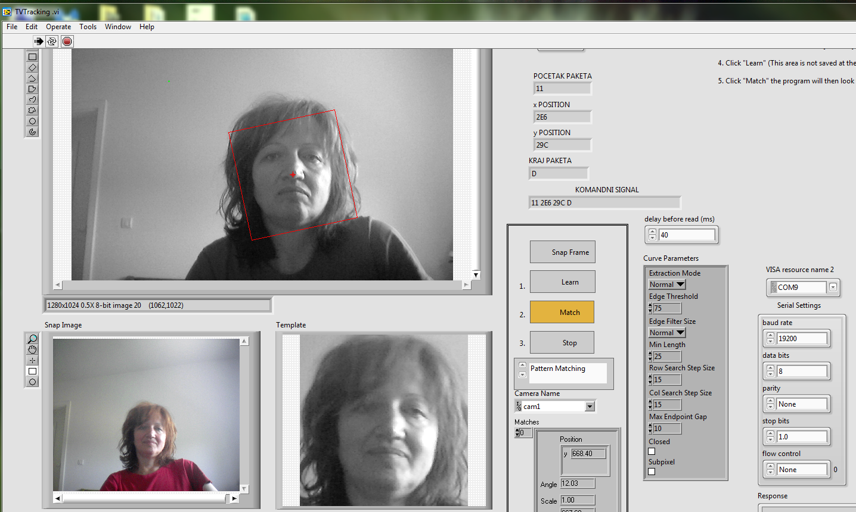
Task: Select the Rotated Rectangle ROI tool
Action: (x=32, y=68)
